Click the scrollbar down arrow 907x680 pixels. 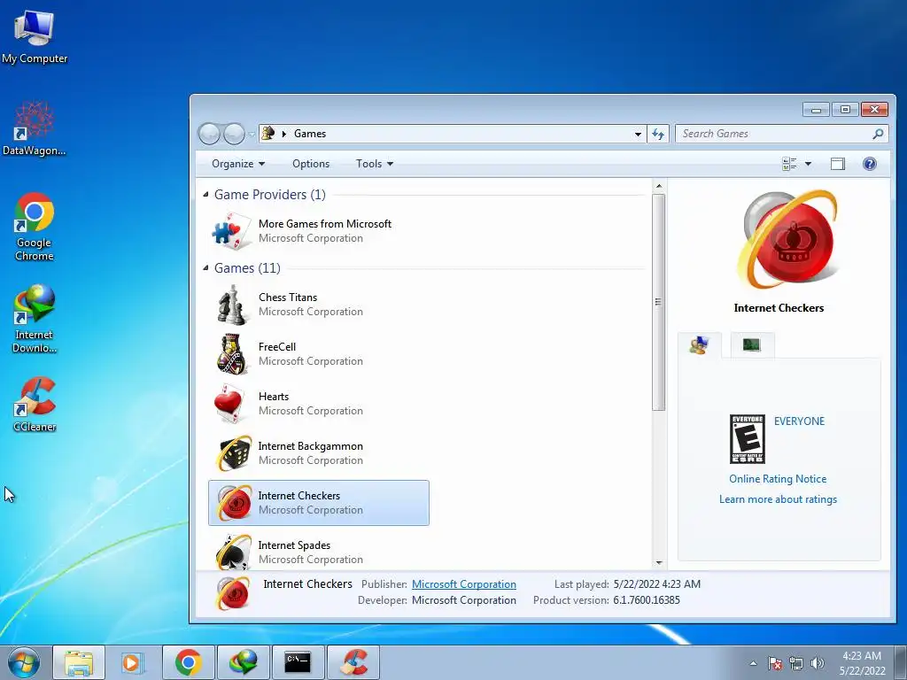658,562
